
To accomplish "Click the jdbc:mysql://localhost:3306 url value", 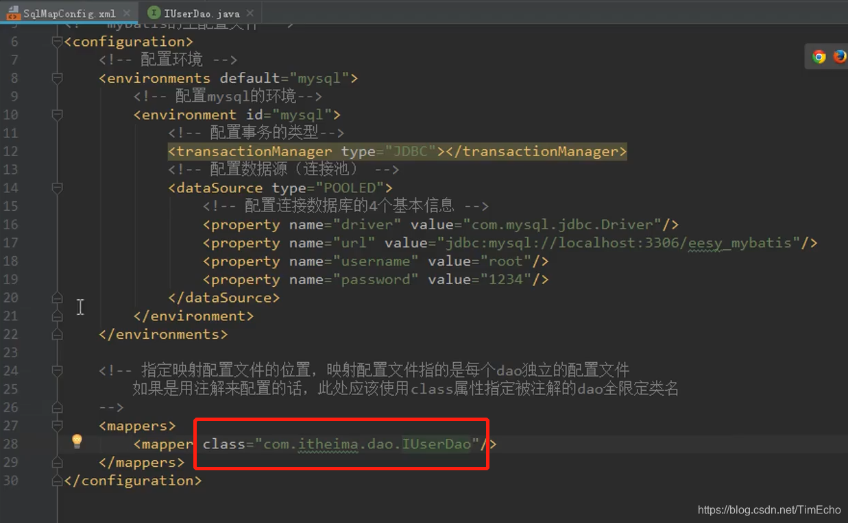I will pos(618,243).
